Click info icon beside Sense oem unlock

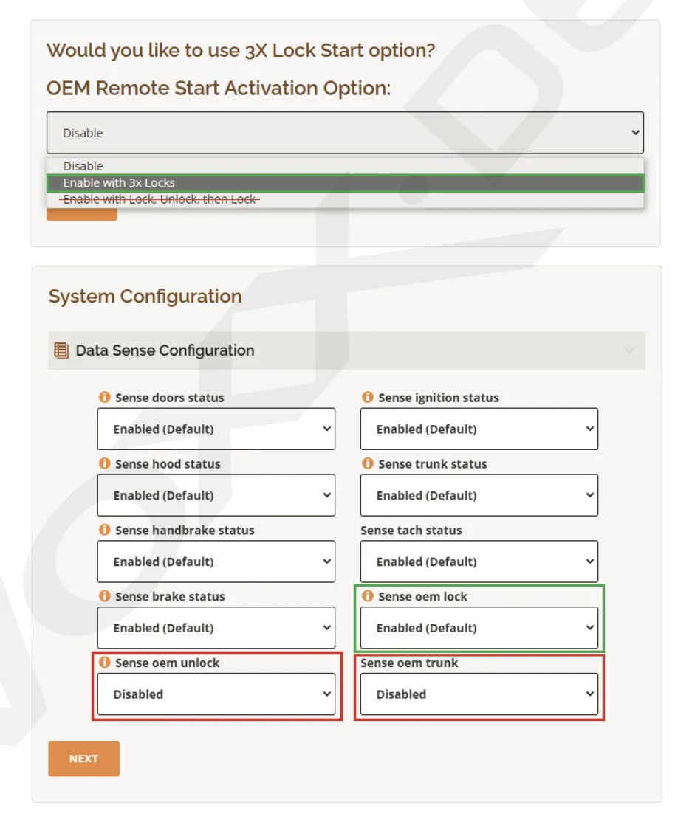point(105,663)
